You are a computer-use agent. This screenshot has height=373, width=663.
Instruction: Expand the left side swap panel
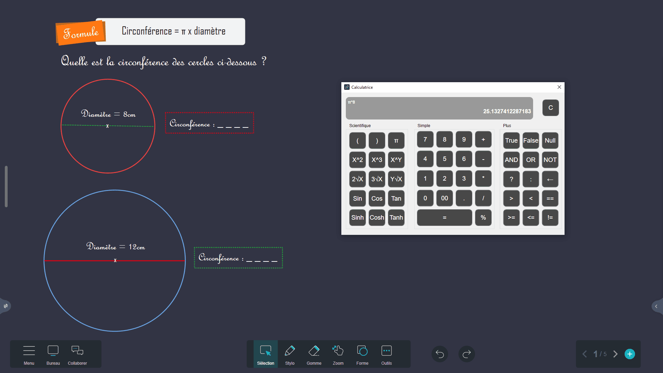click(x=6, y=306)
